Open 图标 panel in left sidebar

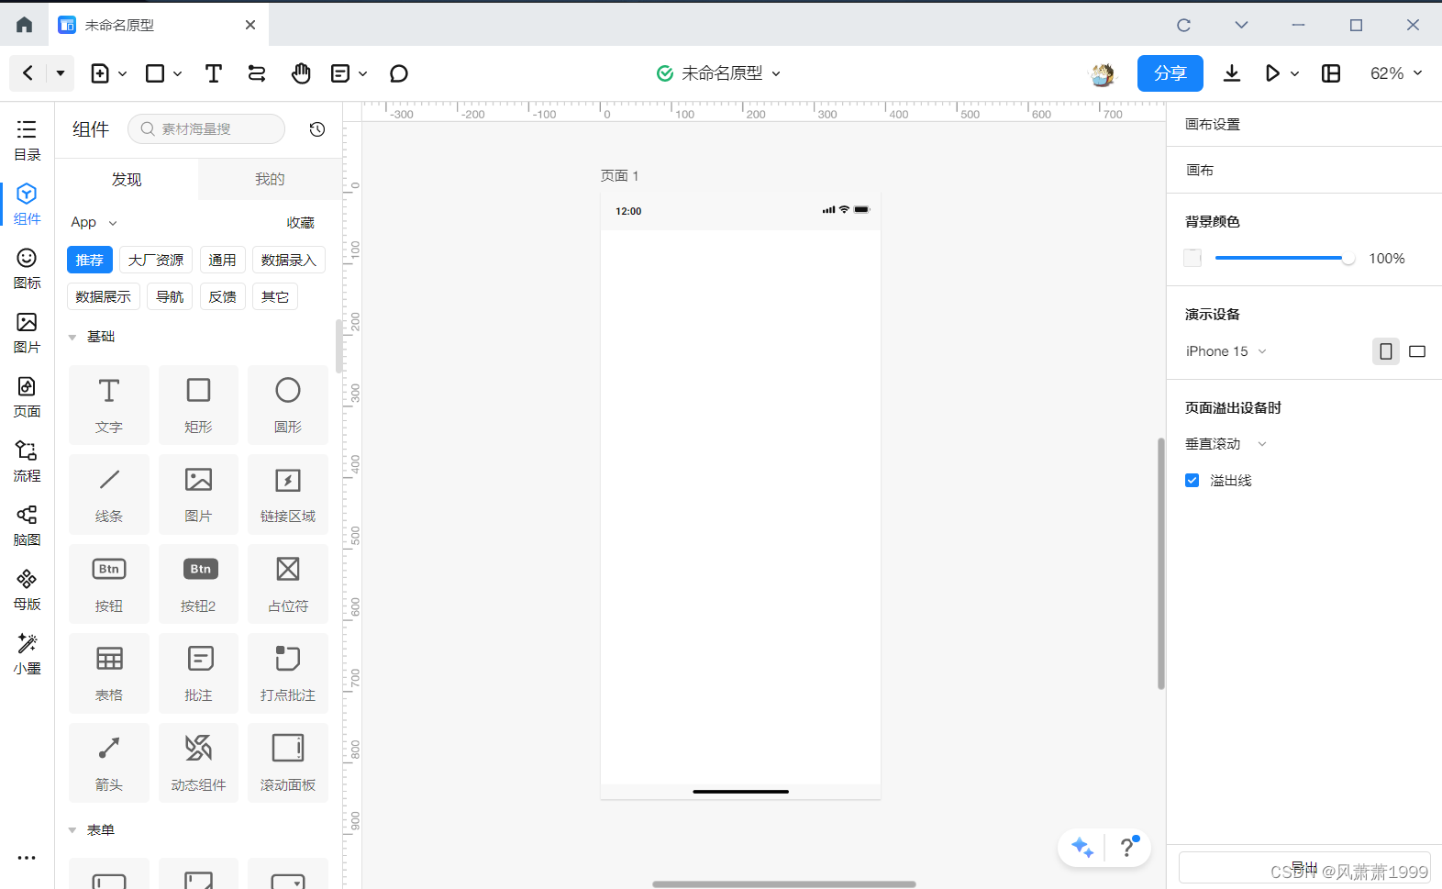tap(27, 269)
